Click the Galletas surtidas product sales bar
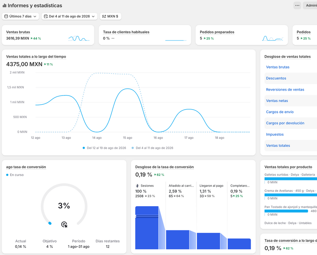Image resolution: width=317 pixels, height=255 pixels. tap(291, 179)
